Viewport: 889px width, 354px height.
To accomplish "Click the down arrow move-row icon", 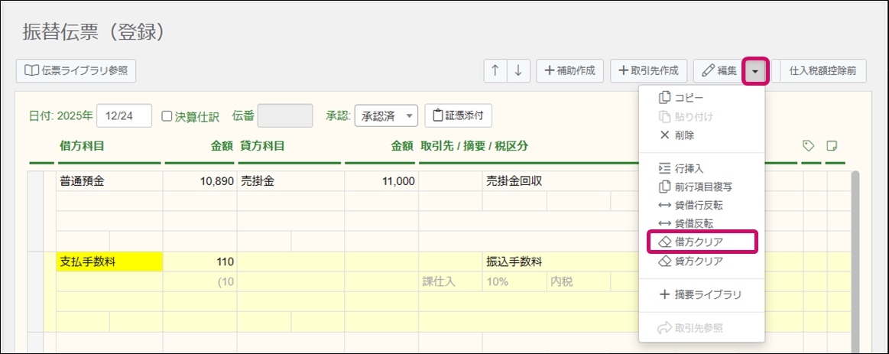I will tap(518, 70).
